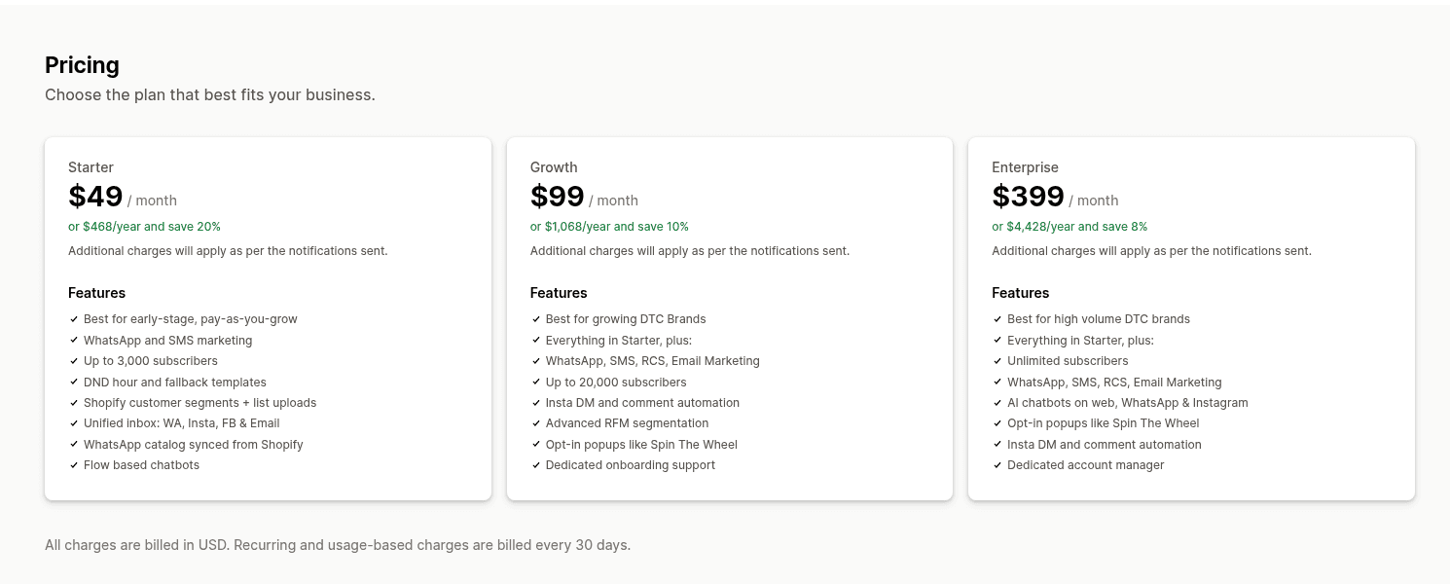Image resolution: width=1450 pixels, height=584 pixels.
Task: Click the 'Features' heading in the Starter card
Action: click(x=96, y=293)
